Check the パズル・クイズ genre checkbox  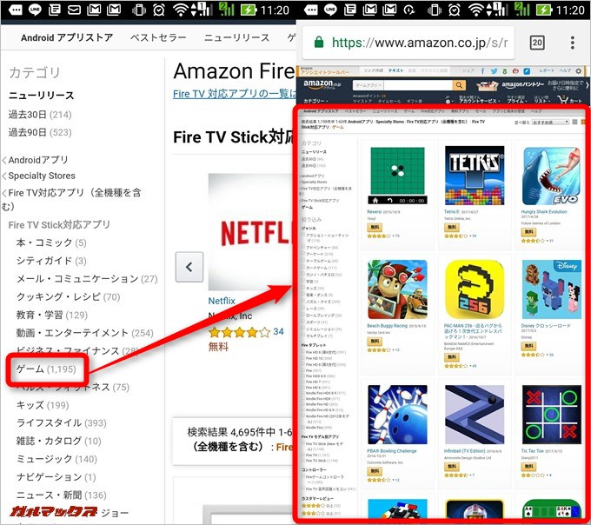[x=303, y=301]
